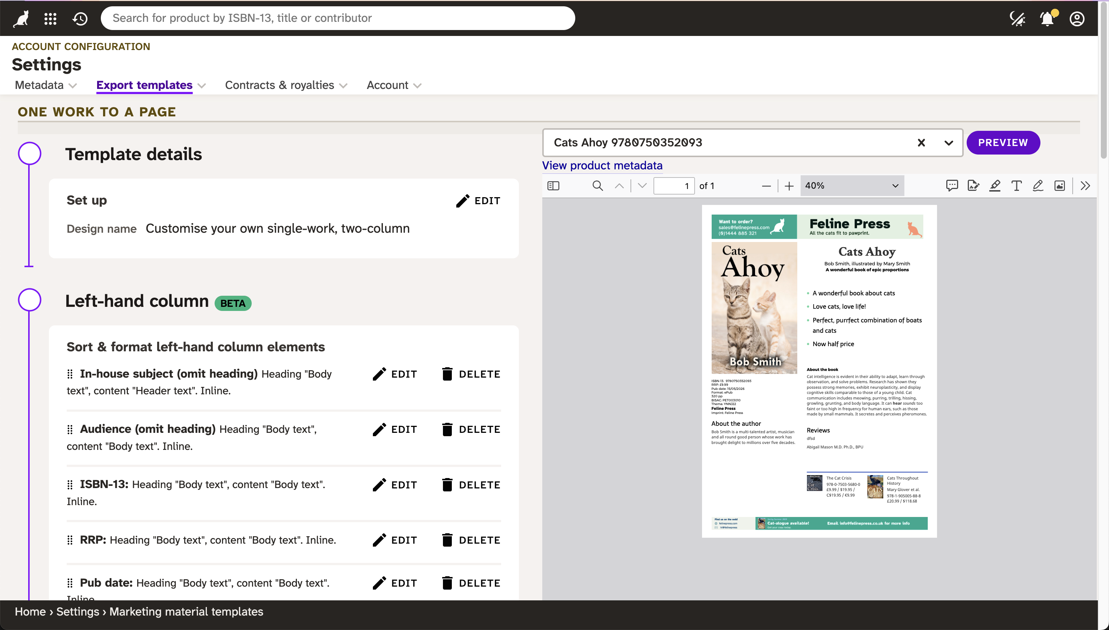
Task: Select the PDF add text tool
Action: (1016, 186)
